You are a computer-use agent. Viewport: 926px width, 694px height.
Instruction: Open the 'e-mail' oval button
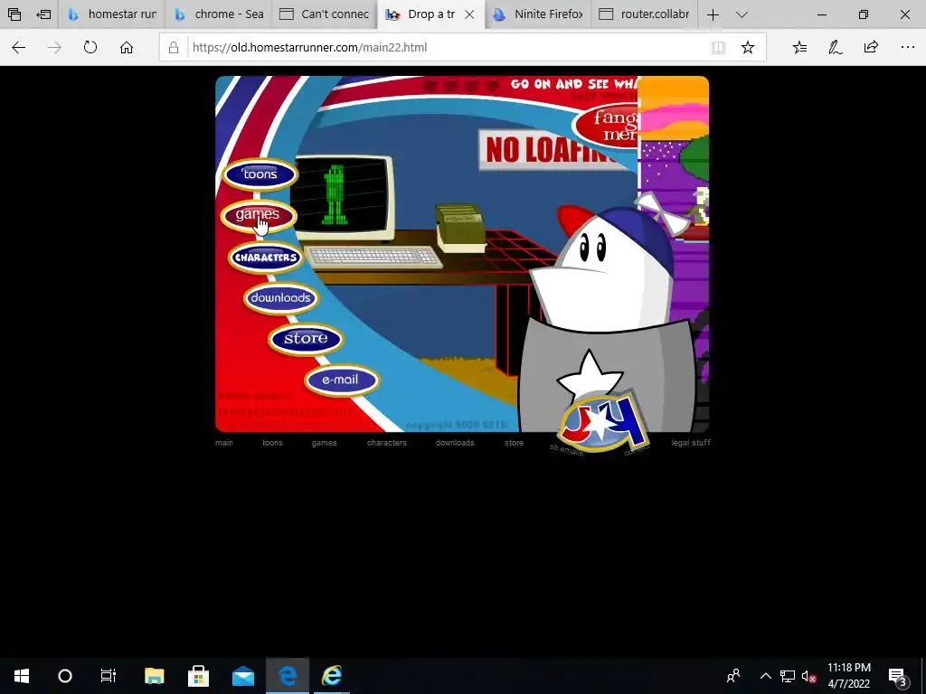point(341,380)
